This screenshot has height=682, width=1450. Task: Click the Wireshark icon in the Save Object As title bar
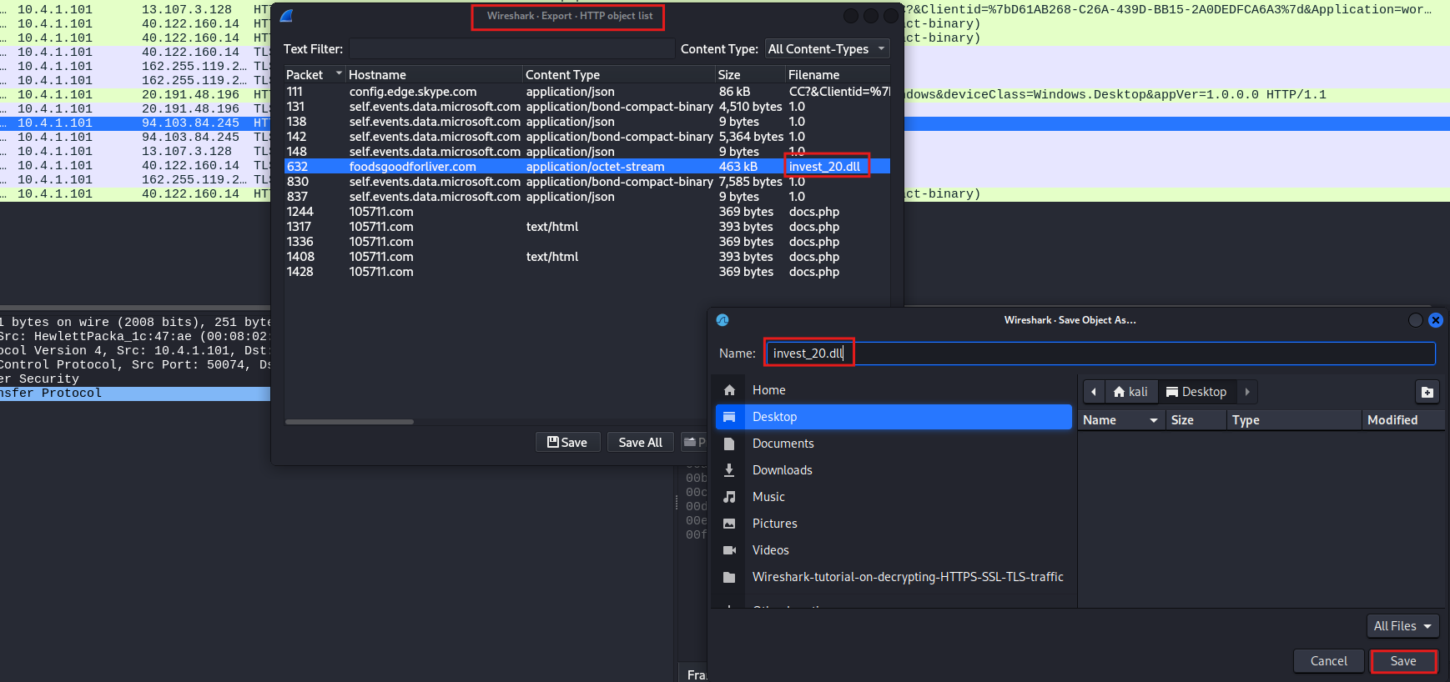[x=722, y=320]
